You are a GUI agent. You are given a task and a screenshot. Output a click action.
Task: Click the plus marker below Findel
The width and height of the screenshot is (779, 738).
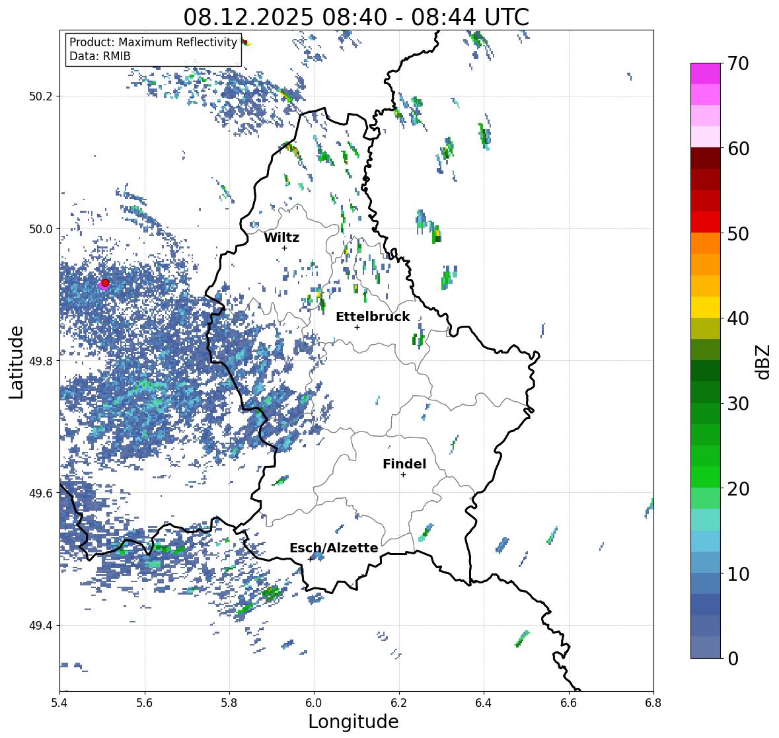click(x=404, y=475)
